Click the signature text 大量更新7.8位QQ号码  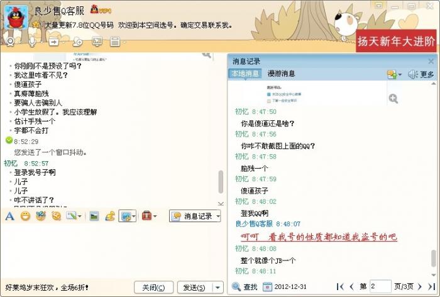pyautogui.click(x=79, y=25)
